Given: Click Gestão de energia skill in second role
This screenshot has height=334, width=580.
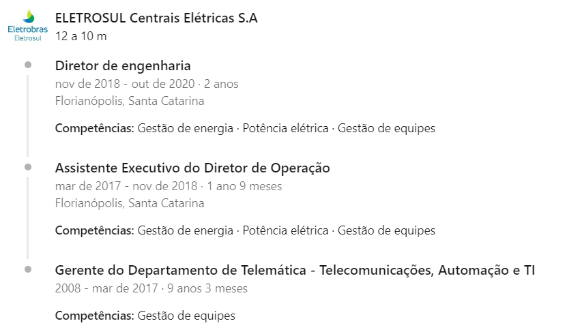Looking at the screenshot, I should point(186,230).
